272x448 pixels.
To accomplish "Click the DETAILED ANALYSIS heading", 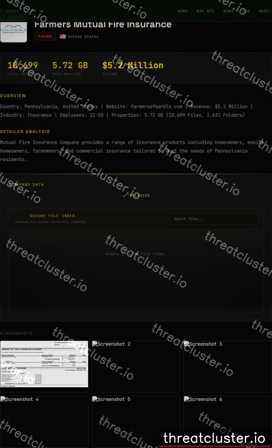I will pyautogui.click(x=25, y=132).
